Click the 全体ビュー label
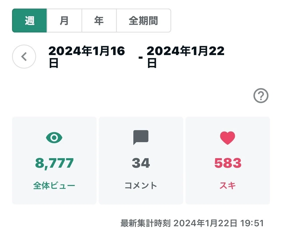 54,185
